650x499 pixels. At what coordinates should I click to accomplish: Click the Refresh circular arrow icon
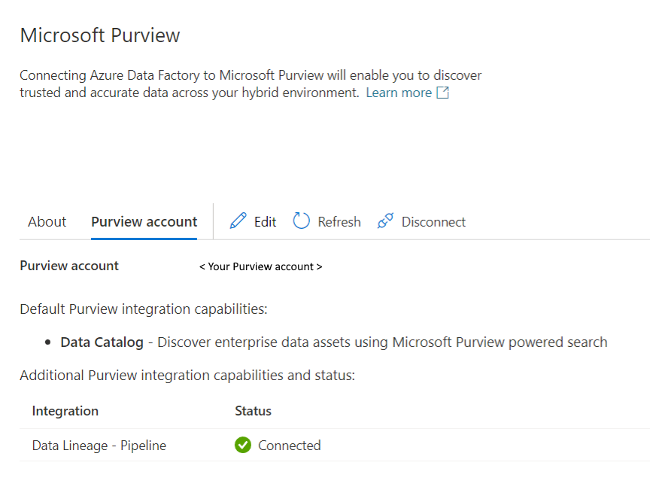pos(302,221)
